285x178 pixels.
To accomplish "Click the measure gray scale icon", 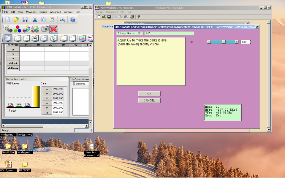I will click(x=8, y=29).
